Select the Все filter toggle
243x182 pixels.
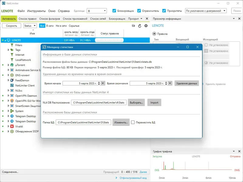[42, 26]
